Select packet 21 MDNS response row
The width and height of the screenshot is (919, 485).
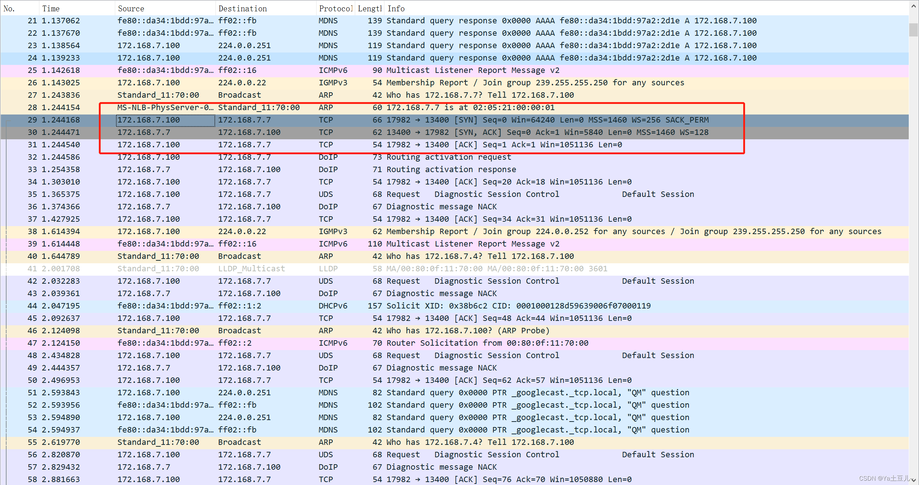point(438,21)
